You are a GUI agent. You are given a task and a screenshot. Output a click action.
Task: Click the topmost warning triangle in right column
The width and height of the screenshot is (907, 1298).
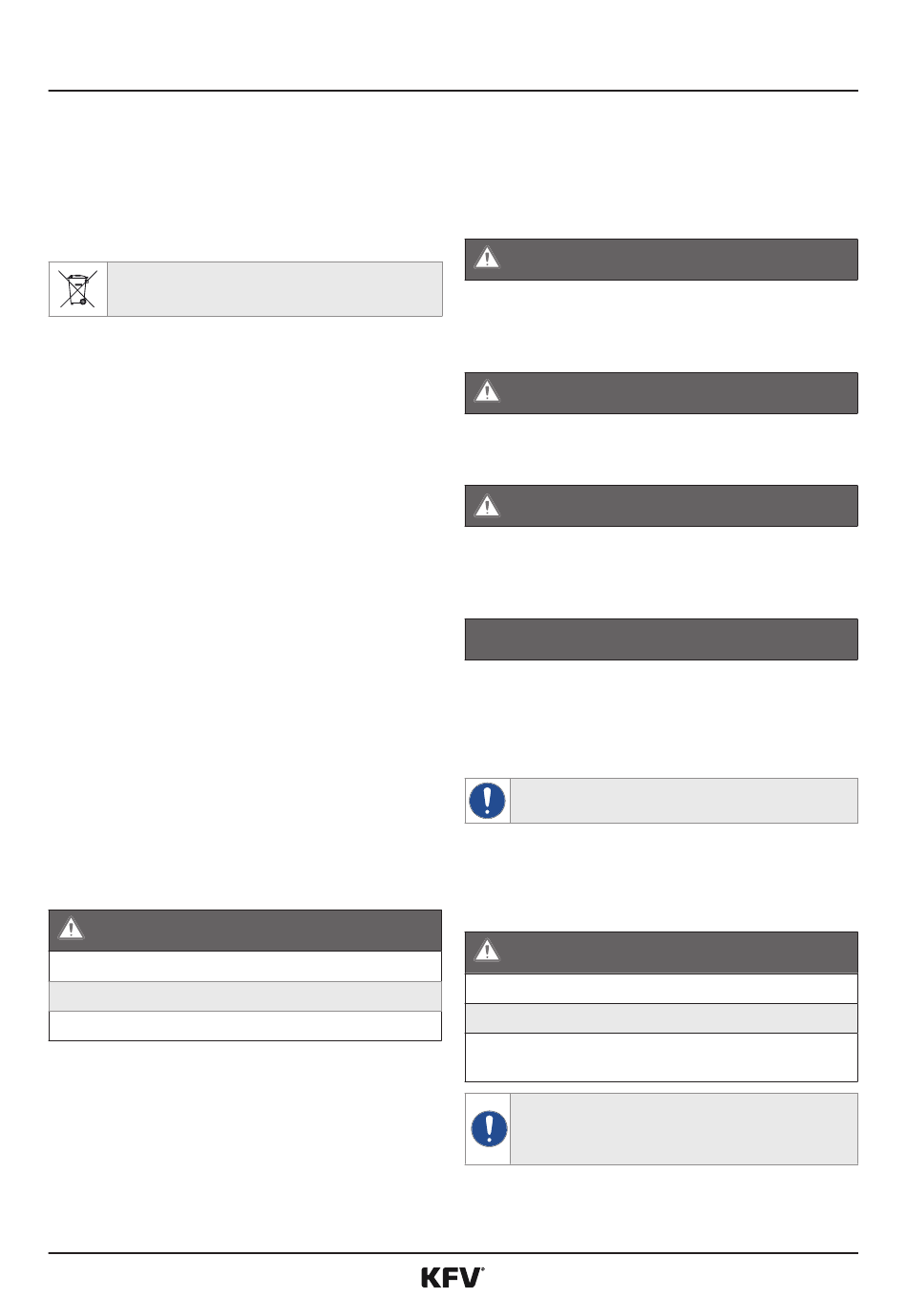click(487, 259)
